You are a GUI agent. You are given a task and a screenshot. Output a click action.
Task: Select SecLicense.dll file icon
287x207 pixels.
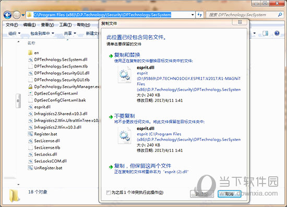(30, 141)
